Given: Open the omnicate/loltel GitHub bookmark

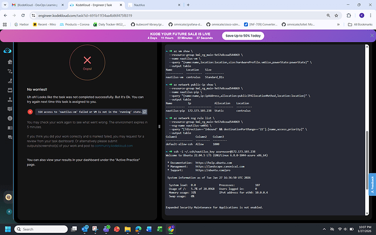Looking at the screenshot, I should coord(298,24).
